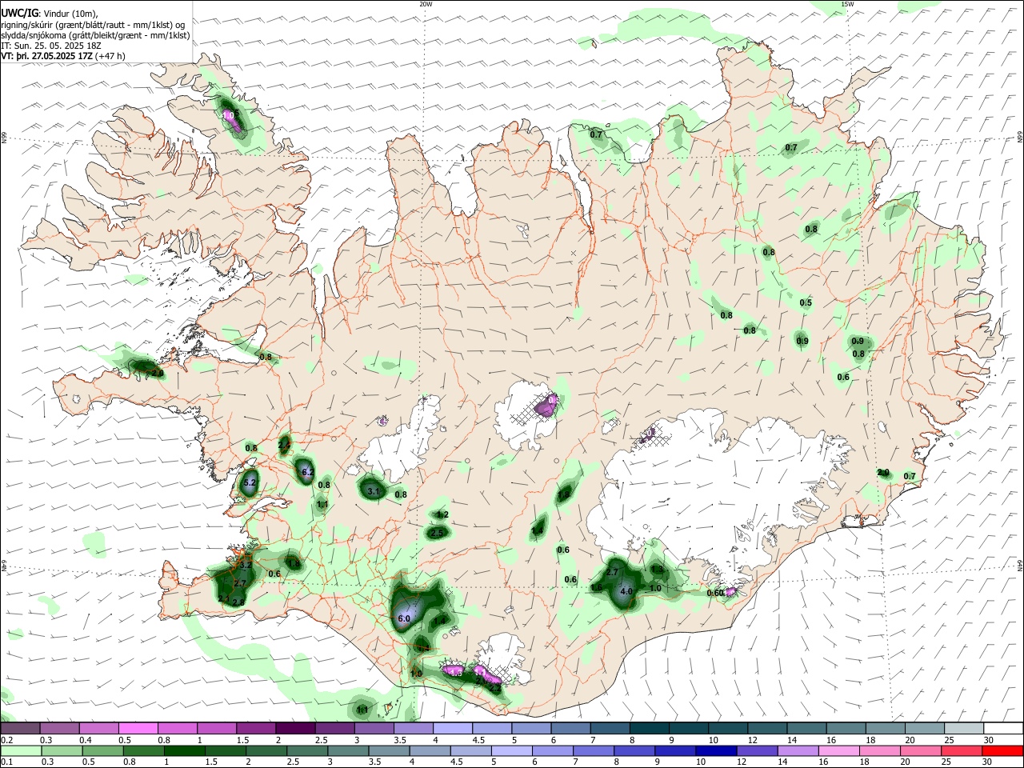Viewport: 1024px width, 768px height.
Task: Click the pink 20 swatch in bottom legend row
Action: (919, 751)
